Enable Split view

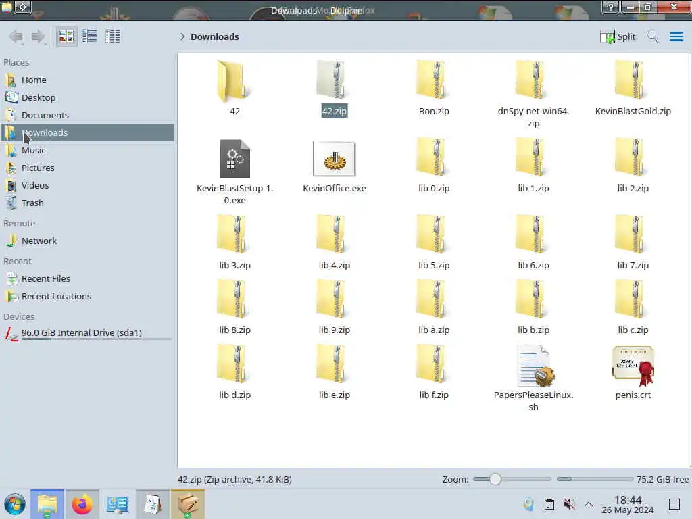tap(618, 36)
